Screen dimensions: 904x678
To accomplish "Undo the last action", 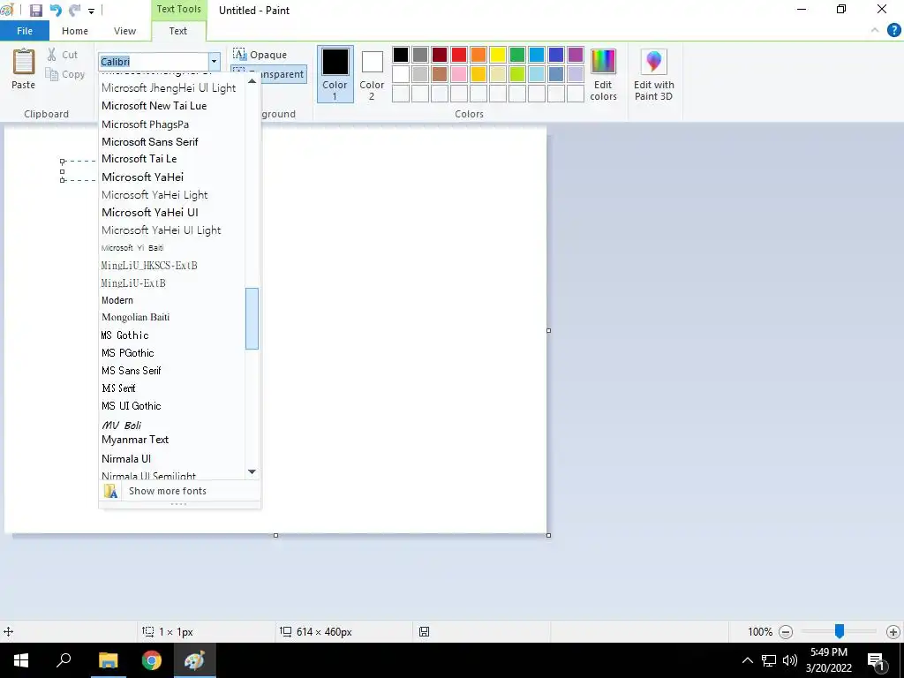I will click(56, 11).
